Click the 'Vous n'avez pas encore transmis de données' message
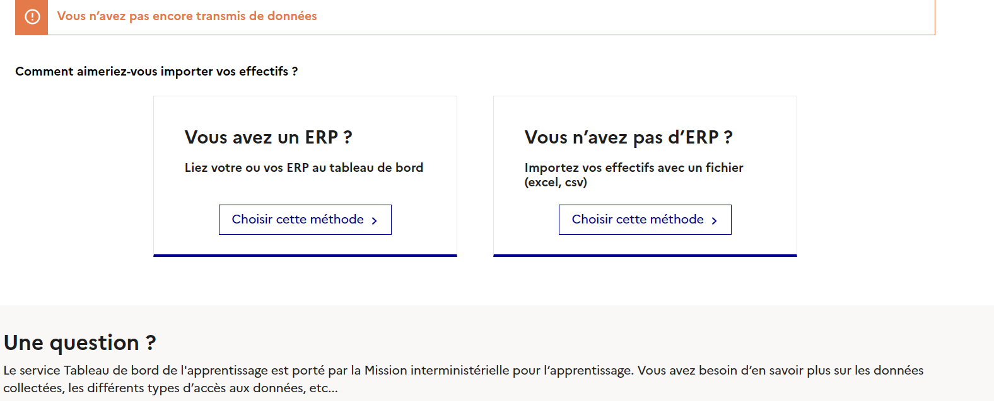 coord(186,16)
